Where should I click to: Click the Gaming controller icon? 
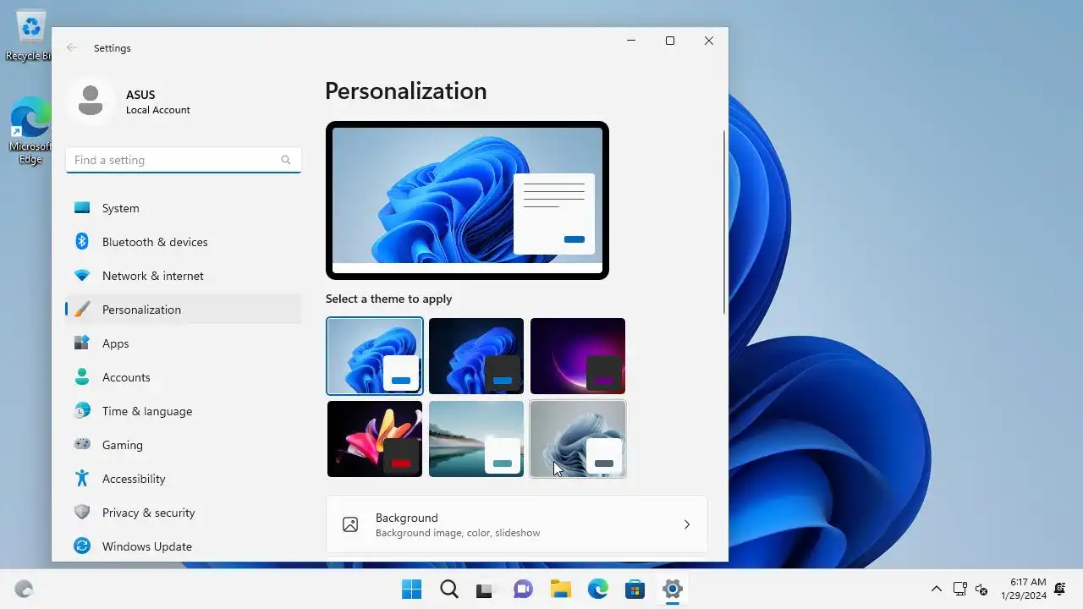coord(82,445)
